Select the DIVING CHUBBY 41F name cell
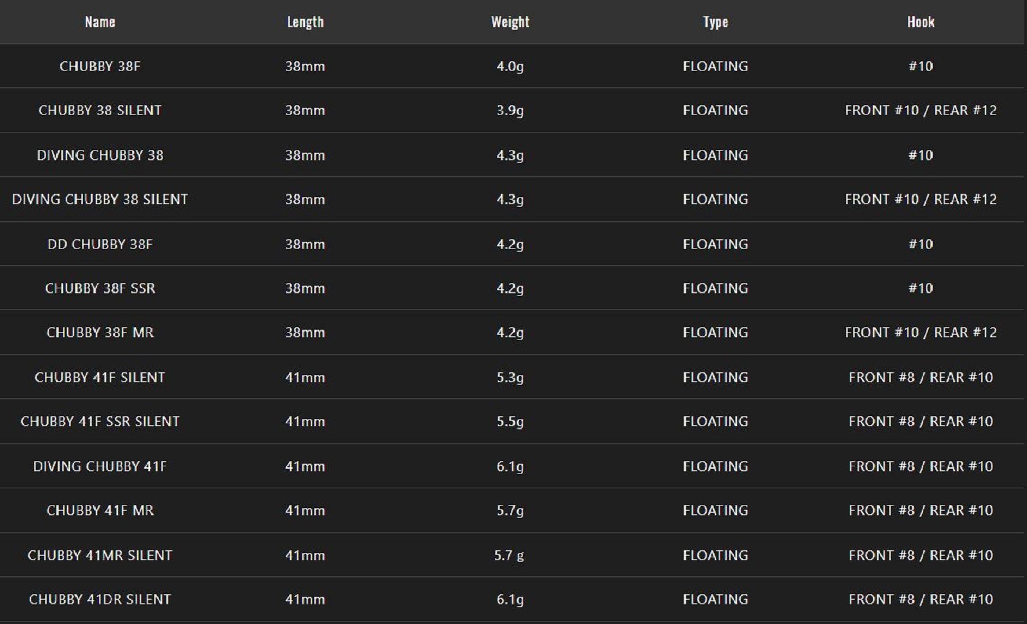This screenshot has height=624, width=1027. [x=100, y=466]
